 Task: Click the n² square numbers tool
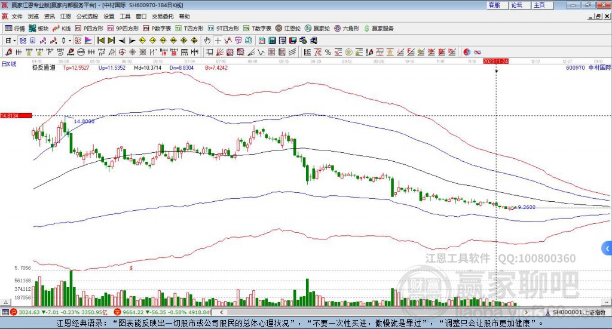tap(102, 52)
